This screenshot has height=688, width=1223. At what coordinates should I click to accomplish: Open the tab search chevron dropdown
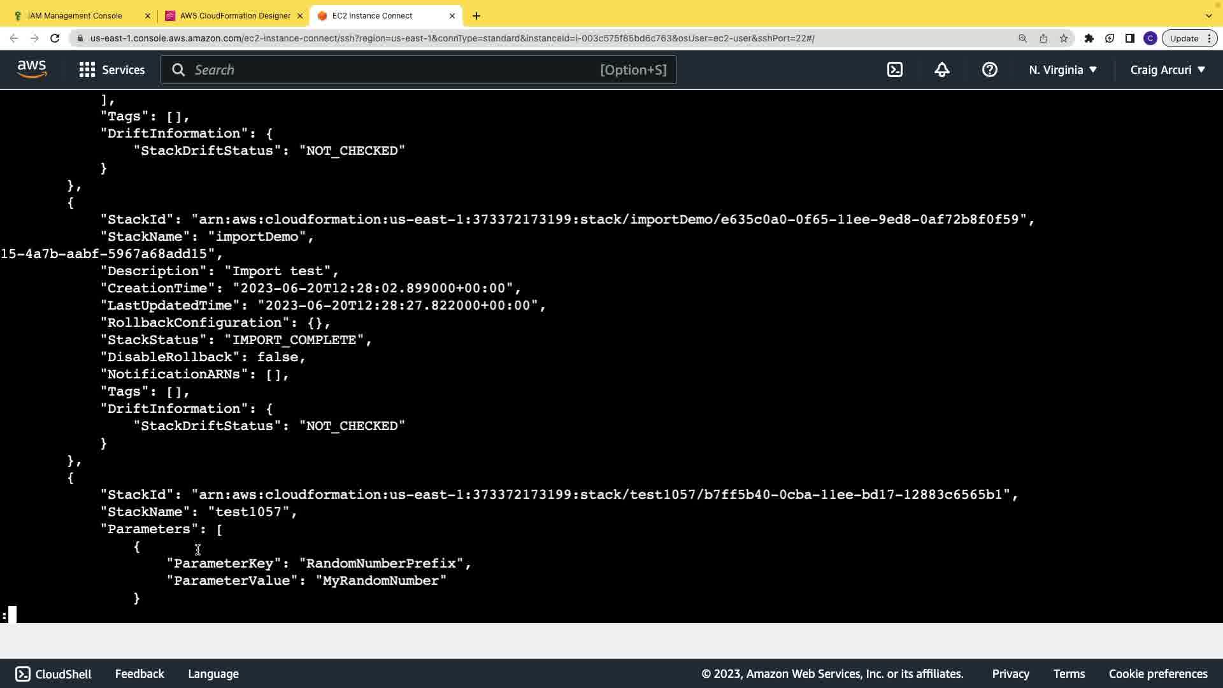click(1208, 15)
